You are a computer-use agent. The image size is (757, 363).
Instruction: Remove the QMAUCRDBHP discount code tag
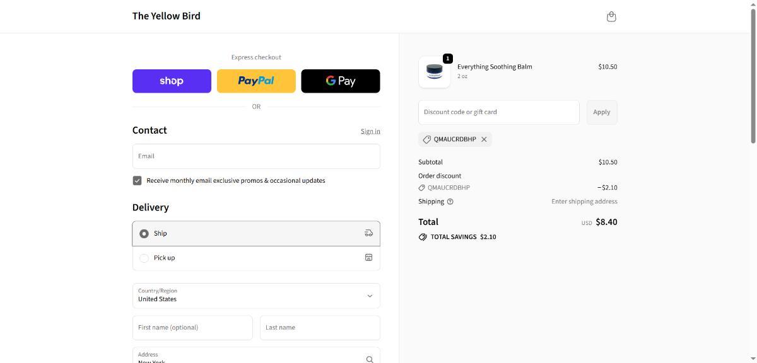[x=484, y=139]
